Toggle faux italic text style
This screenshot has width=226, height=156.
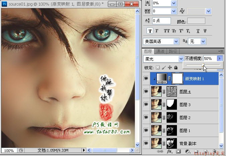[157, 31]
